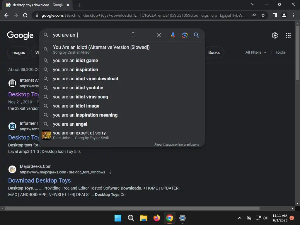The image size is (300, 225).
Task: Open Firefox from the taskbar
Action: coord(157,218)
